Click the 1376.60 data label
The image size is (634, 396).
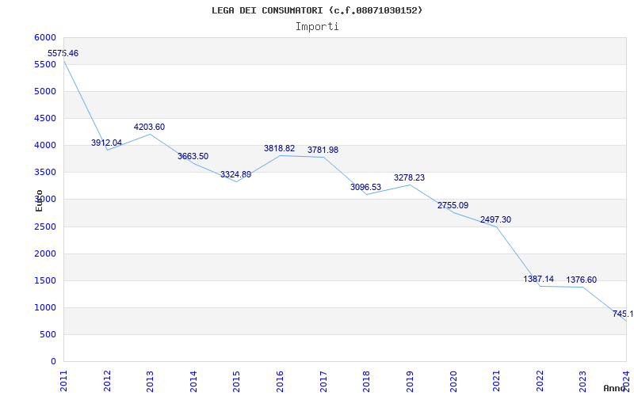pos(582,280)
